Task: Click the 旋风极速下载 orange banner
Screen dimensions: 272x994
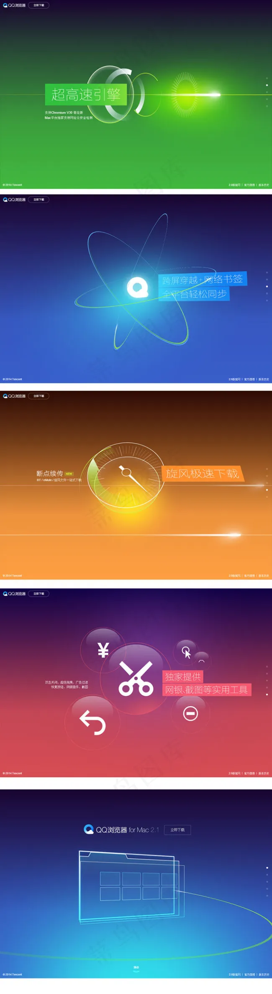Action: click(202, 473)
